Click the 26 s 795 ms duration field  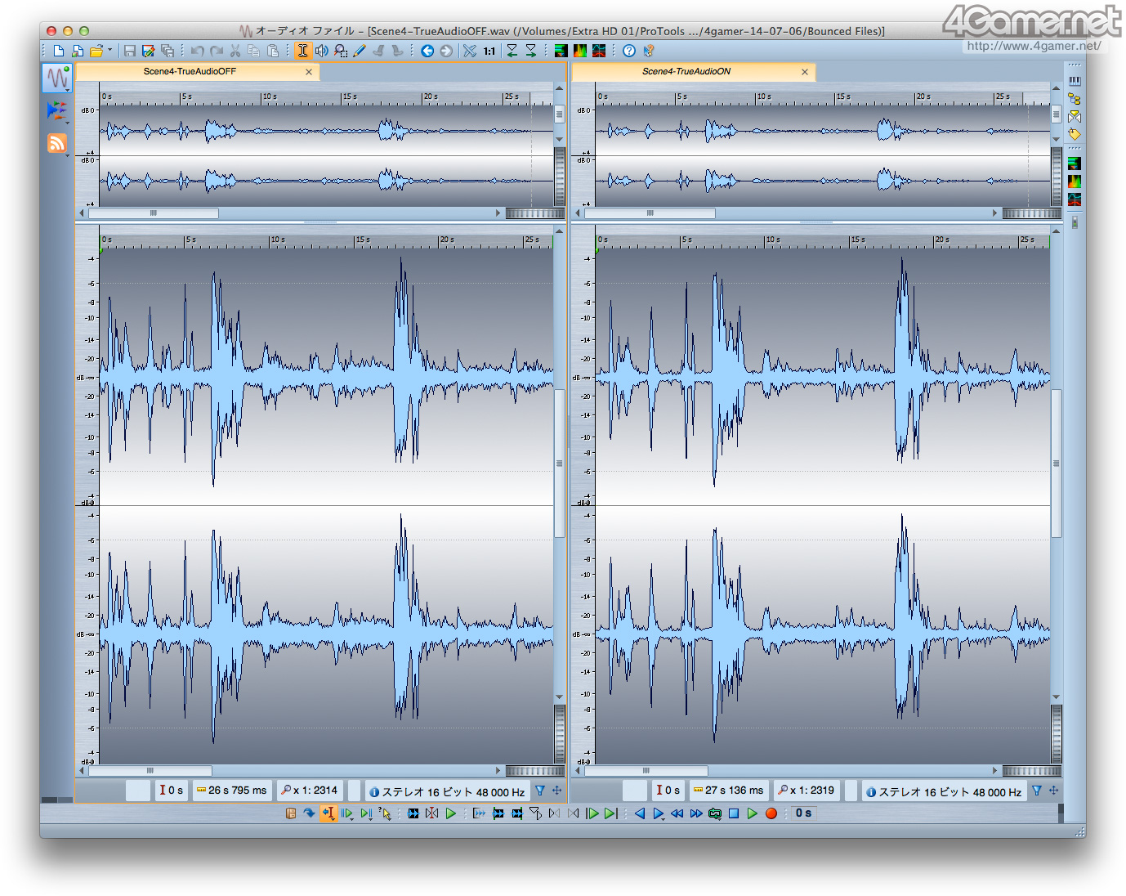pos(232,791)
